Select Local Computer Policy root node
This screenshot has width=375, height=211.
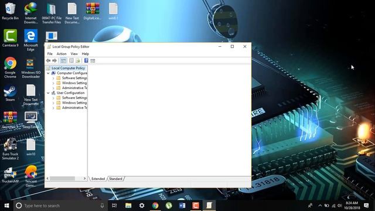click(x=68, y=68)
